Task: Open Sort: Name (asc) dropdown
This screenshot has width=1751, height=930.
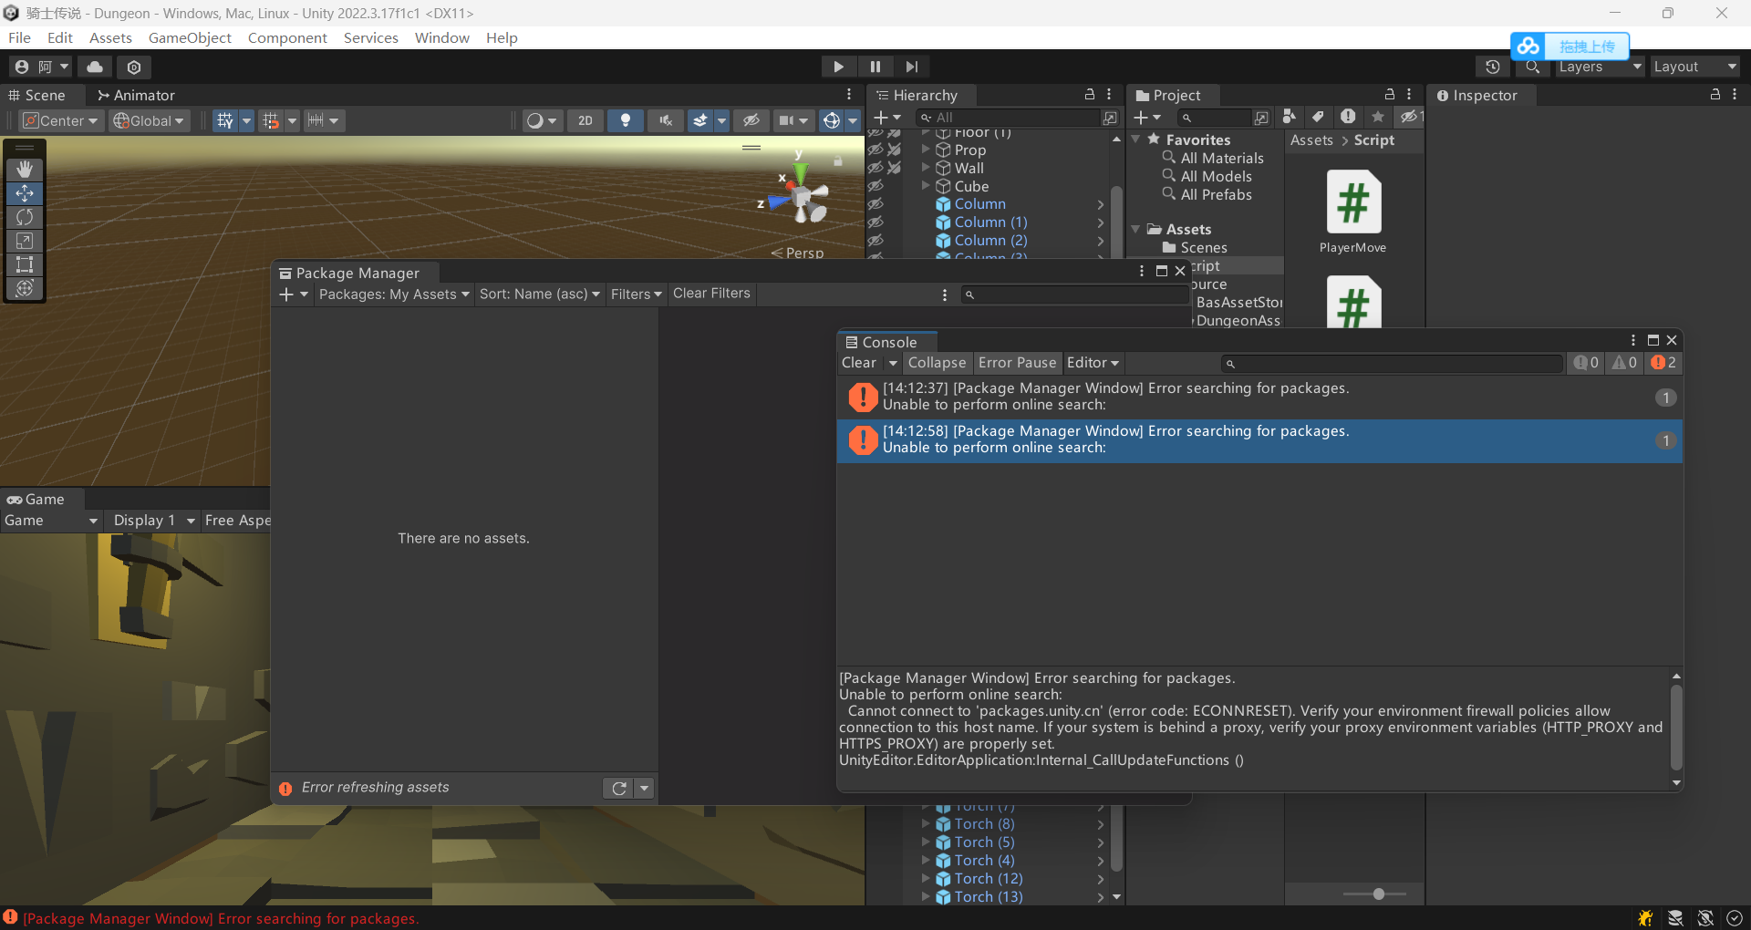Action: click(x=540, y=294)
